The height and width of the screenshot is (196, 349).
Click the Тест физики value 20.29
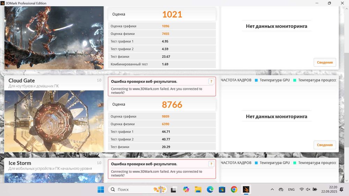point(166,147)
